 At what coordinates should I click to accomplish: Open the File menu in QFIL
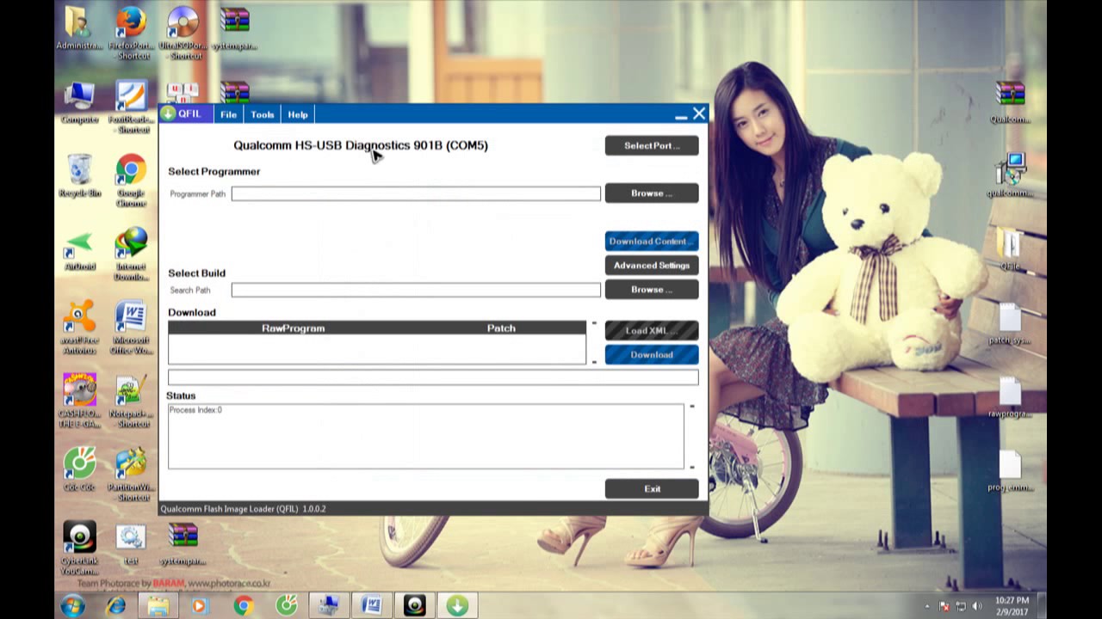[x=228, y=114]
